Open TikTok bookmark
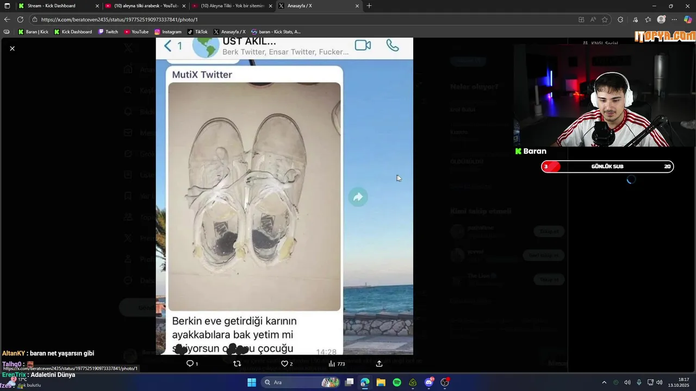The width and height of the screenshot is (696, 391). click(x=197, y=31)
